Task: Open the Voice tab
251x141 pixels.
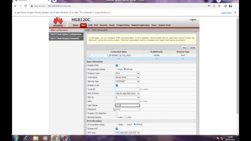Action: 154,25
